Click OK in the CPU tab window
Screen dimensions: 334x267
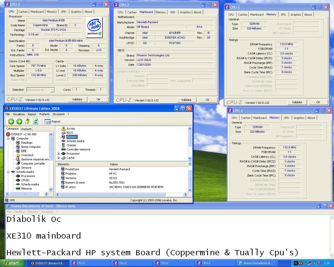point(98,99)
